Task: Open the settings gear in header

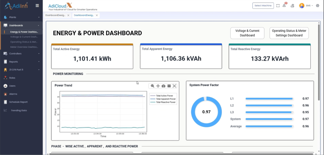Action: click(318, 6)
